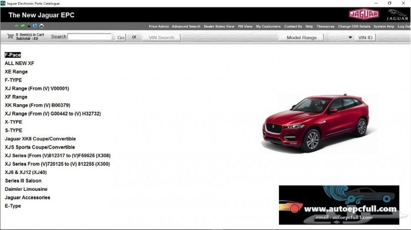411x230 pixels.
Task: Open Contact Us link
Action: (293, 26)
